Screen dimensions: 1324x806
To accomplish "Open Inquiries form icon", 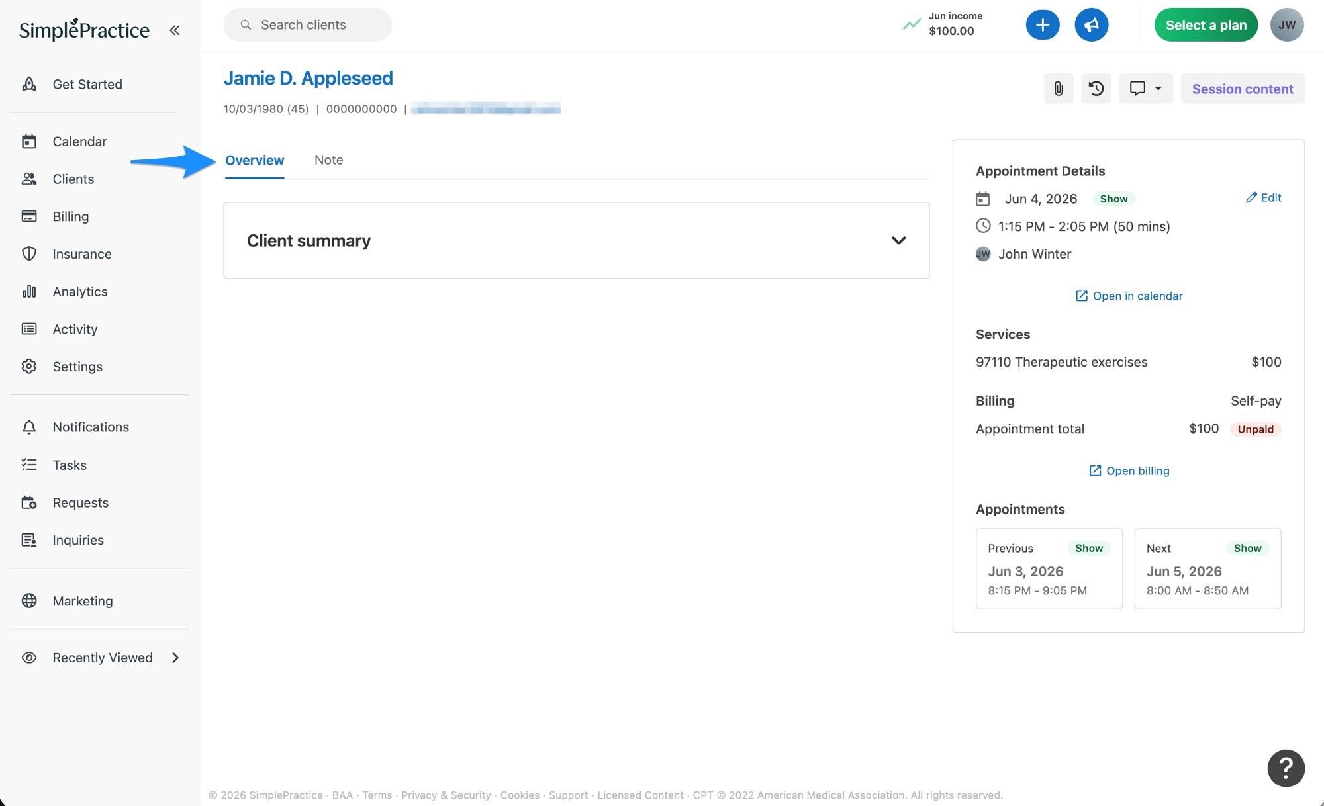I will pyautogui.click(x=29, y=540).
